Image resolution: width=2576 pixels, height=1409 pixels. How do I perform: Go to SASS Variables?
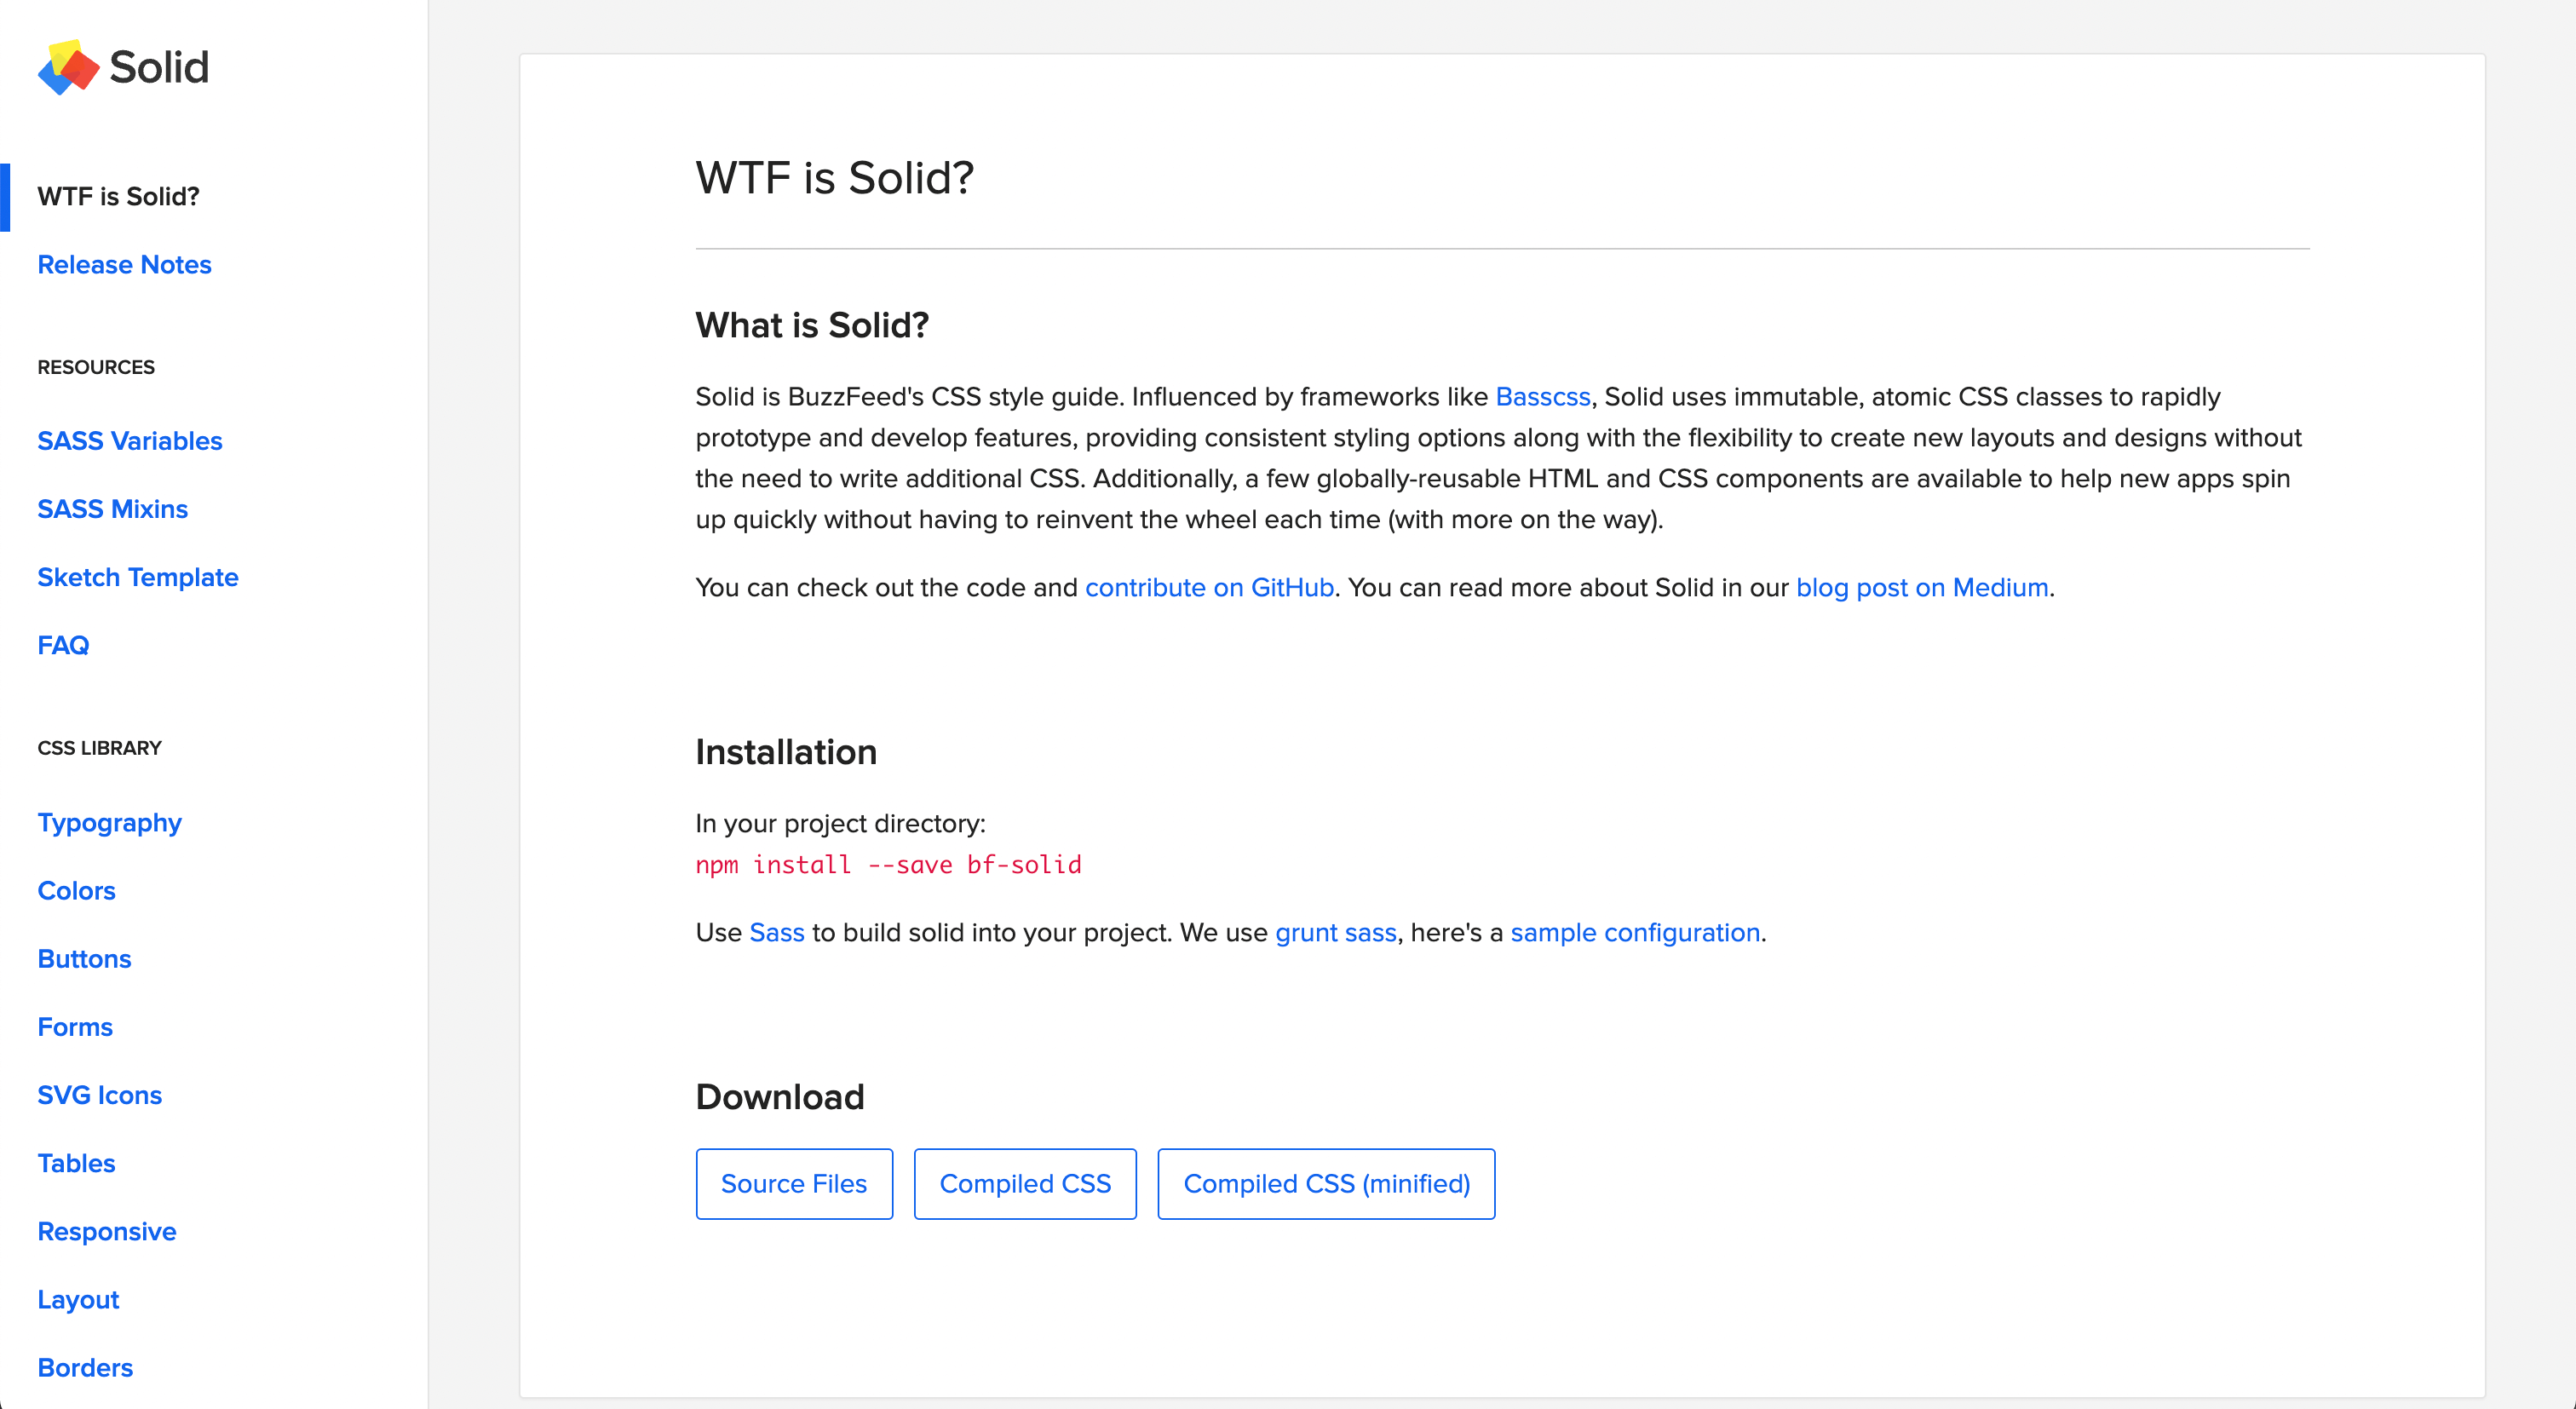coord(129,441)
